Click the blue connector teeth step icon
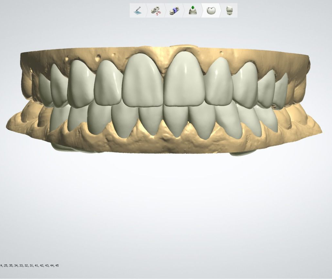The image size is (332, 279). pos(174,11)
